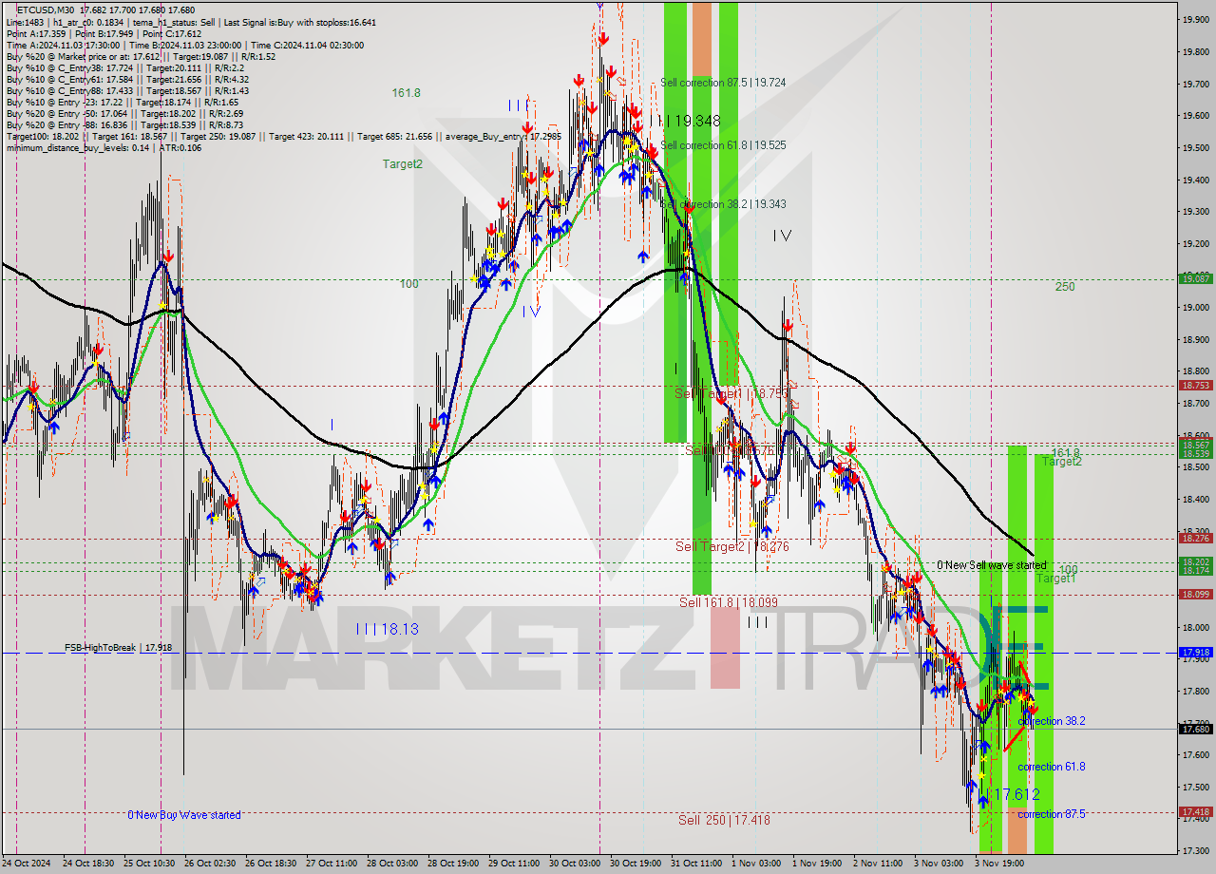
Task: Click the current price 17.680 axis tag
Action: 1195,730
